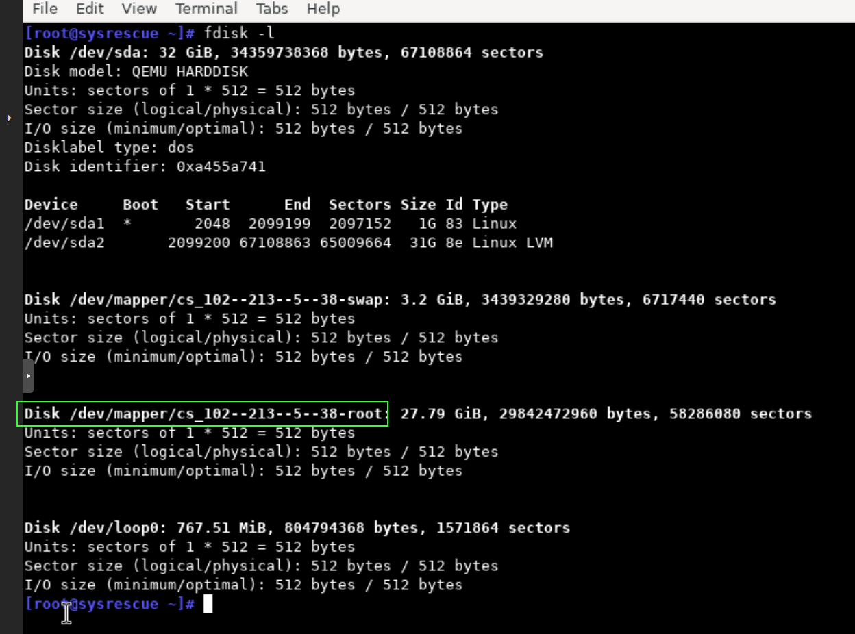855x634 pixels.
Task: Click the /dev/sda1 partition entry
Action: 64,224
